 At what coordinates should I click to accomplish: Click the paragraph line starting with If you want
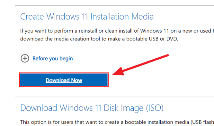pyautogui.click(x=117, y=31)
